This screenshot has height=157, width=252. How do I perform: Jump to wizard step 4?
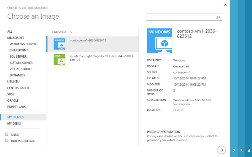(249, 151)
